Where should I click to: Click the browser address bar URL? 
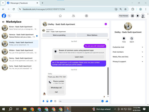click(44, 9)
